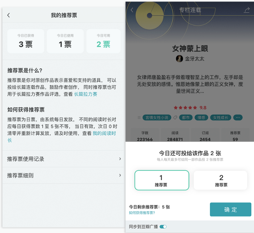Open author avatar of 金牙太太
This screenshot has width=254, height=233.
(x=179, y=59)
